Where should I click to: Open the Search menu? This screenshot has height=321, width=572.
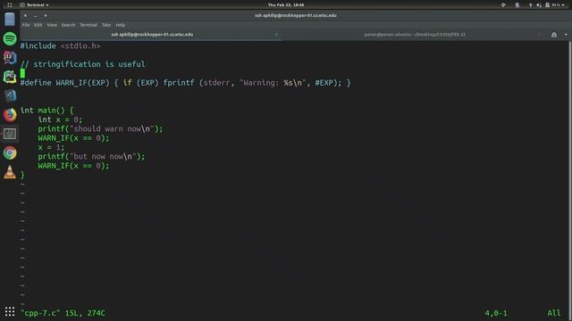tap(68, 25)
